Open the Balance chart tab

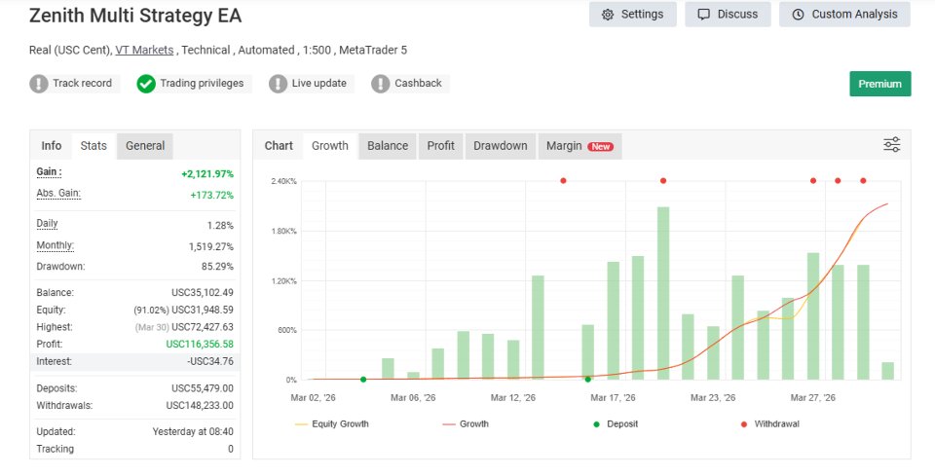pos(388,146)
